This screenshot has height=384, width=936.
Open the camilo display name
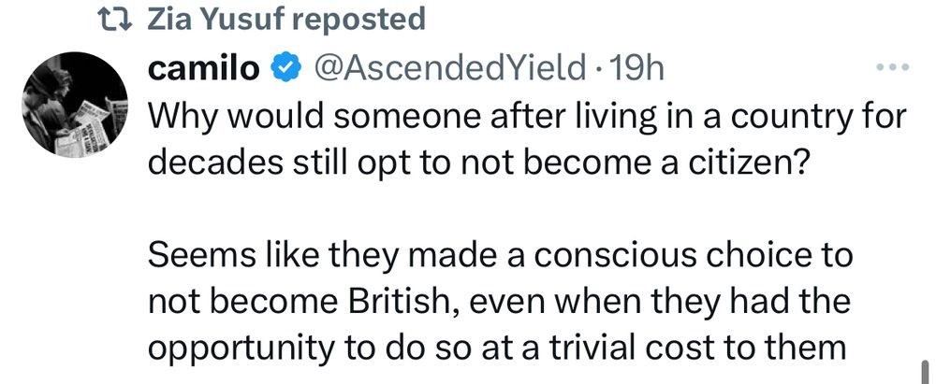click(x=205, y=68)
